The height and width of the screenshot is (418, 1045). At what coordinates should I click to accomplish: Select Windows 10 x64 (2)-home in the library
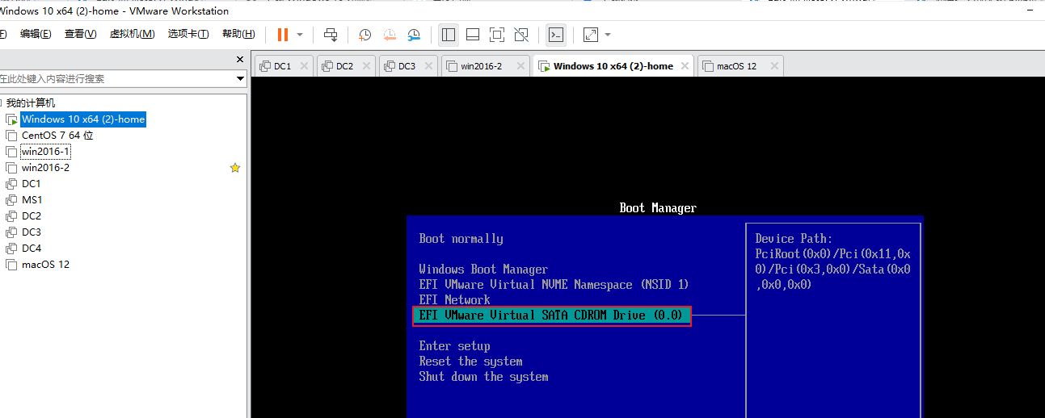tap(83, 119)
